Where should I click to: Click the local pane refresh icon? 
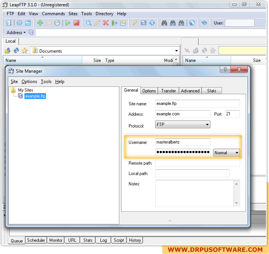tap(16, 50)
